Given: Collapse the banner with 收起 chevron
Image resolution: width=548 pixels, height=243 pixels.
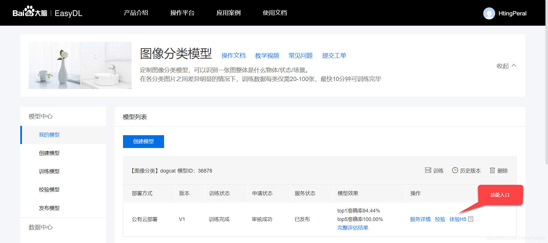Looking at the screenshot, I should [506, 66].
